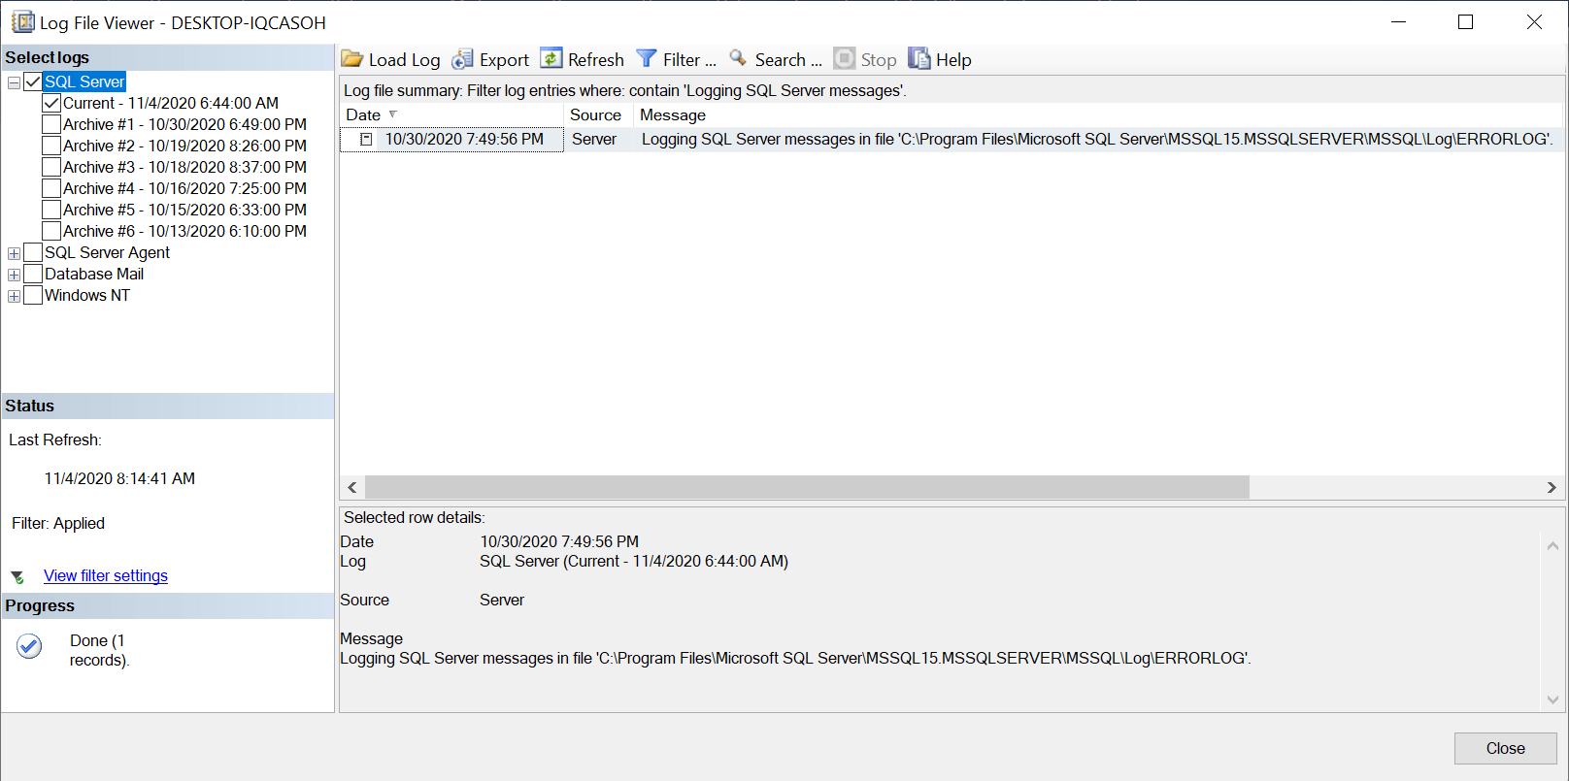
Task: Enable the SQL Server Agent checkbox
Action: tap(33, 252)
